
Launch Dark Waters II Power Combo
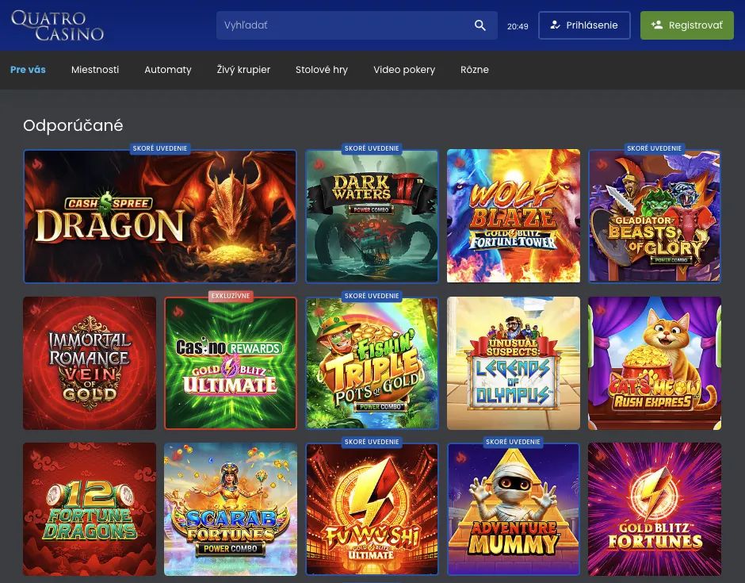pyautogui.click(x=372, y=217)
